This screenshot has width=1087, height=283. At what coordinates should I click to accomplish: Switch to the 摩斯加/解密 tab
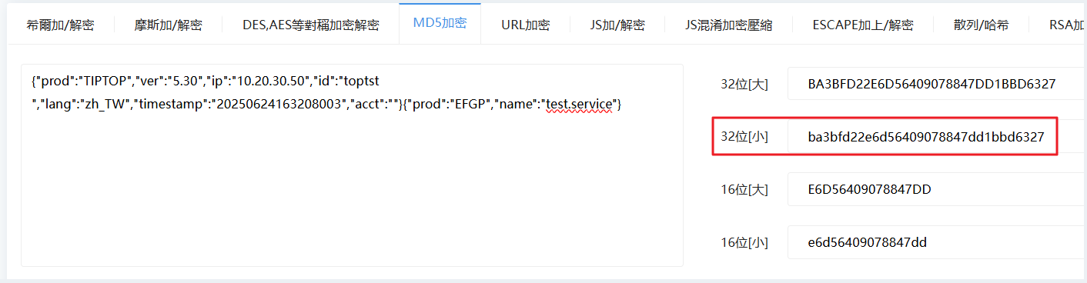(x=168, y=25)
